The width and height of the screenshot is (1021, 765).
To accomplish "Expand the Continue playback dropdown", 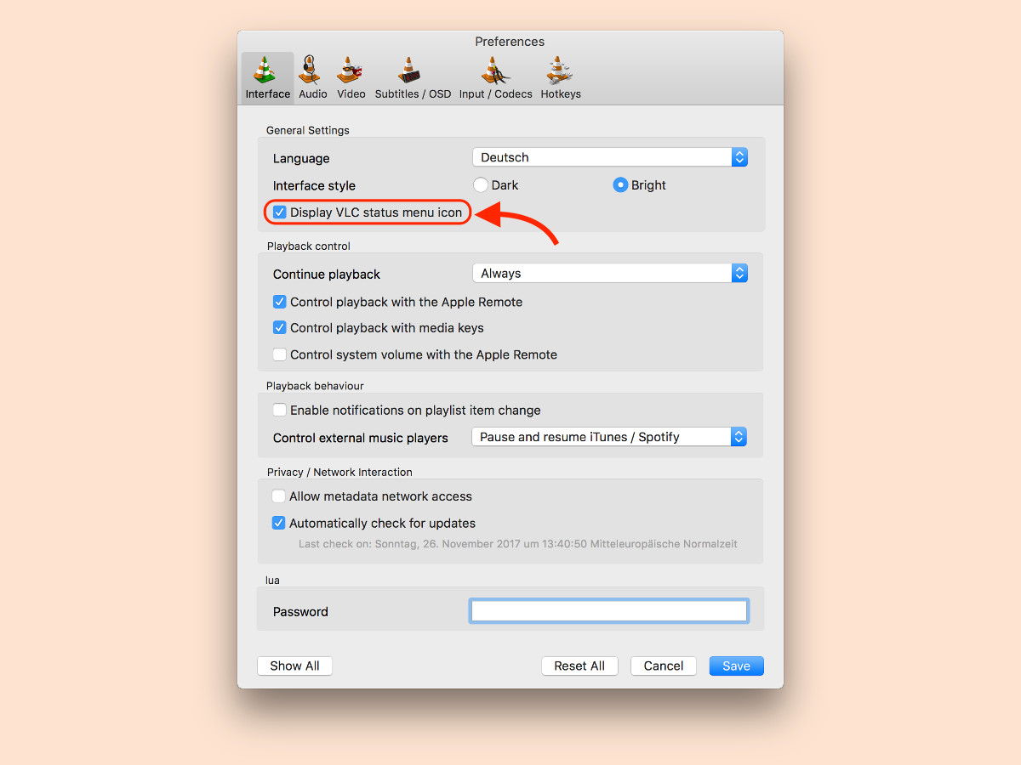I will (610, 273).
